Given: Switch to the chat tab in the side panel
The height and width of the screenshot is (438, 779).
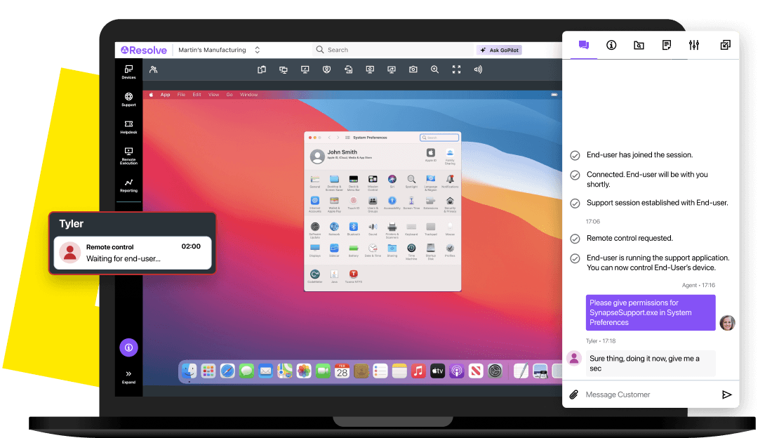Looking at the screenshot, I should coord(584,45).
